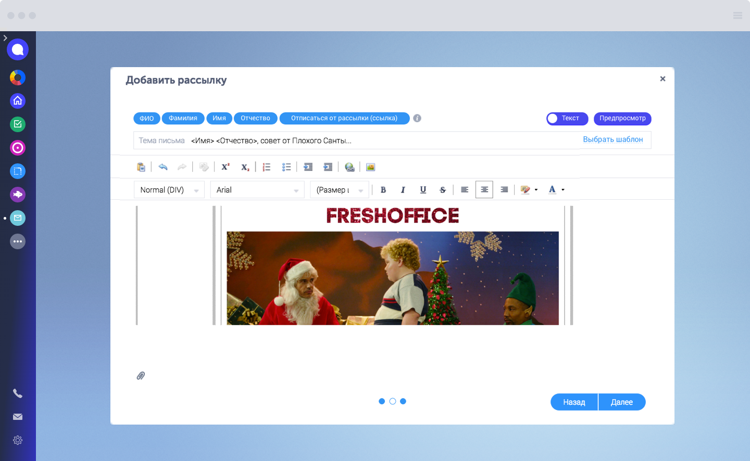750x461 pixels.
Task: Click the Назад button
Action: coord(574,402)
